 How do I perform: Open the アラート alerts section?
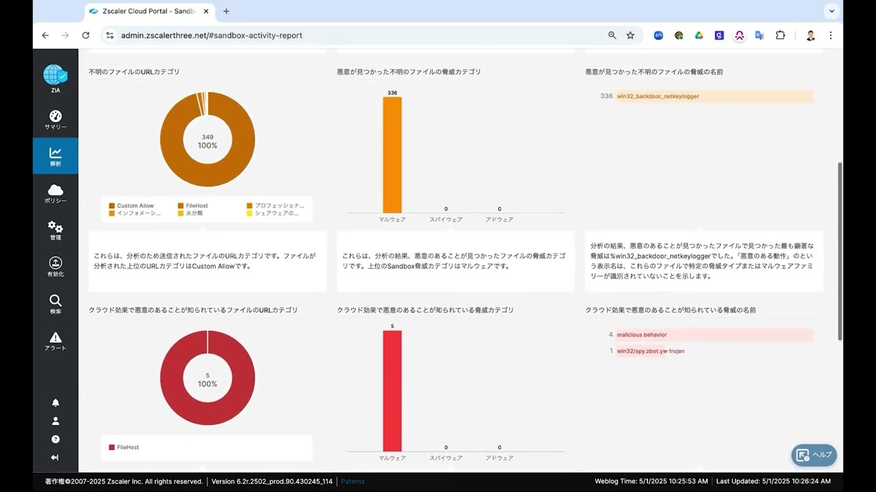[x=55, y=340]
